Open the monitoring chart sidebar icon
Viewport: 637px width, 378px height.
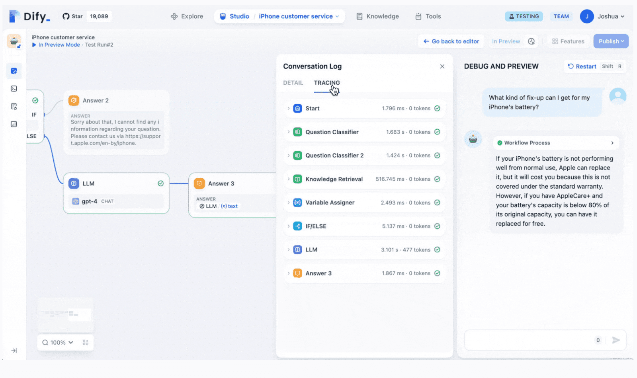[14, 124]
